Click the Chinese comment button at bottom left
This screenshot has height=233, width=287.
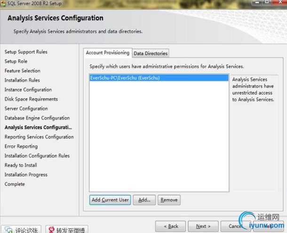pyautogui.click(x=21, y=230)
